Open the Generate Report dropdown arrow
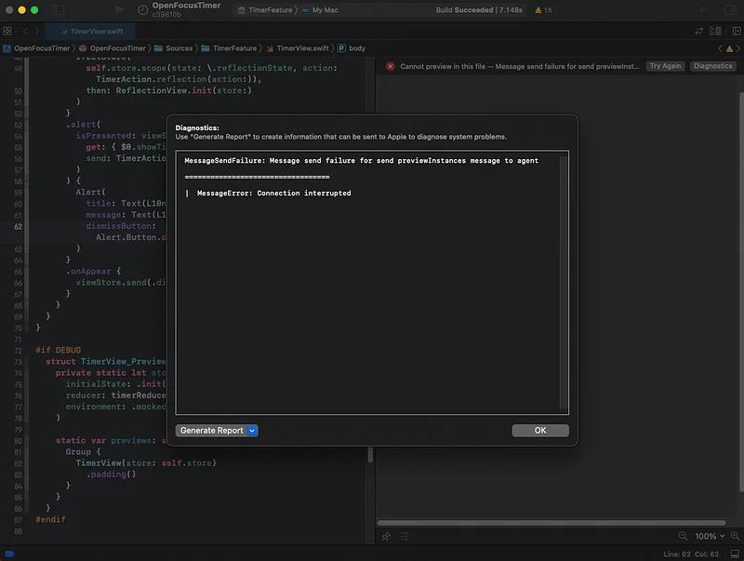744x561 pixels. [x=253, y=431]
